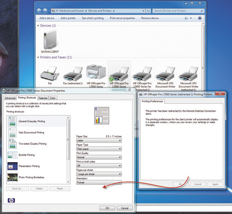
Task: Open the Paper Type dropdown showing Plain paper
Action: [99, 149]
